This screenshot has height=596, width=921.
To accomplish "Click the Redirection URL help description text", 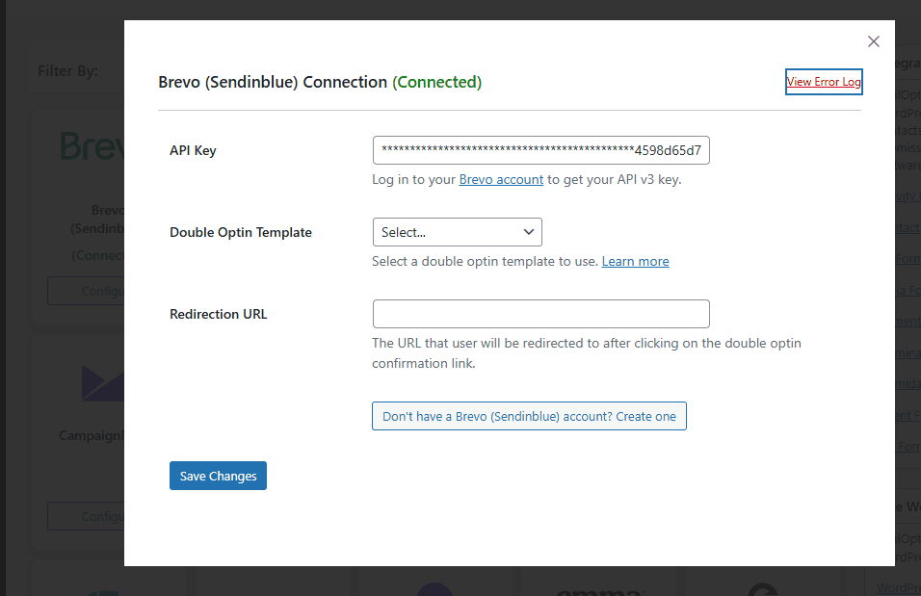I will [x=586, y=353].
